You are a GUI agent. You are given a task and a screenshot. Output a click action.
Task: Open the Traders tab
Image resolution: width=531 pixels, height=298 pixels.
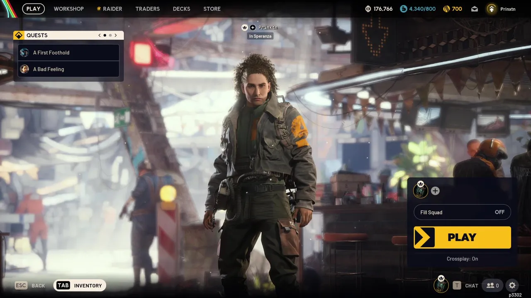tap(147, 9)
